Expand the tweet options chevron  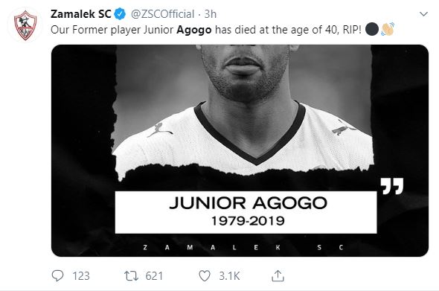tap(424, 14)
